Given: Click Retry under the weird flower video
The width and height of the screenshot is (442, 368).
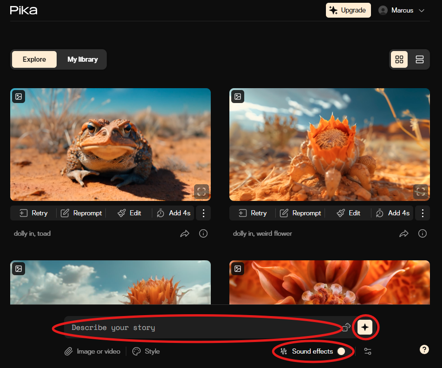Looking at the screenshot, I should 253,213.
